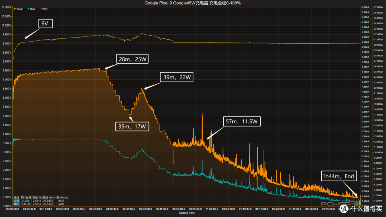Select the PWR legend label
This screenshot has height=217, width=386.
pyautogui.click(x=45, y=9)
